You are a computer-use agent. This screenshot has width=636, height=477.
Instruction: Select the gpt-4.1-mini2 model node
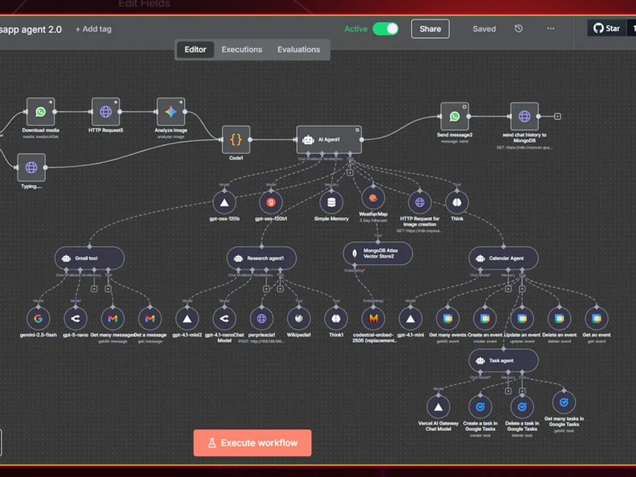point(187,319)
